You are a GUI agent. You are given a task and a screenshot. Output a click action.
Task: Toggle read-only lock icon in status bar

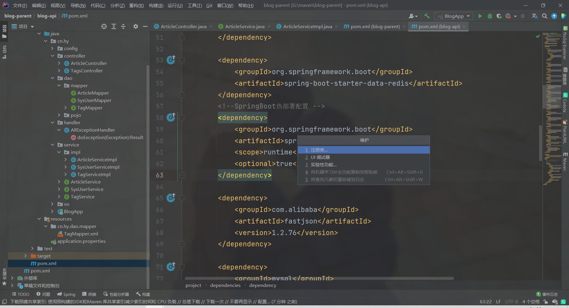[x=546, y=301]
